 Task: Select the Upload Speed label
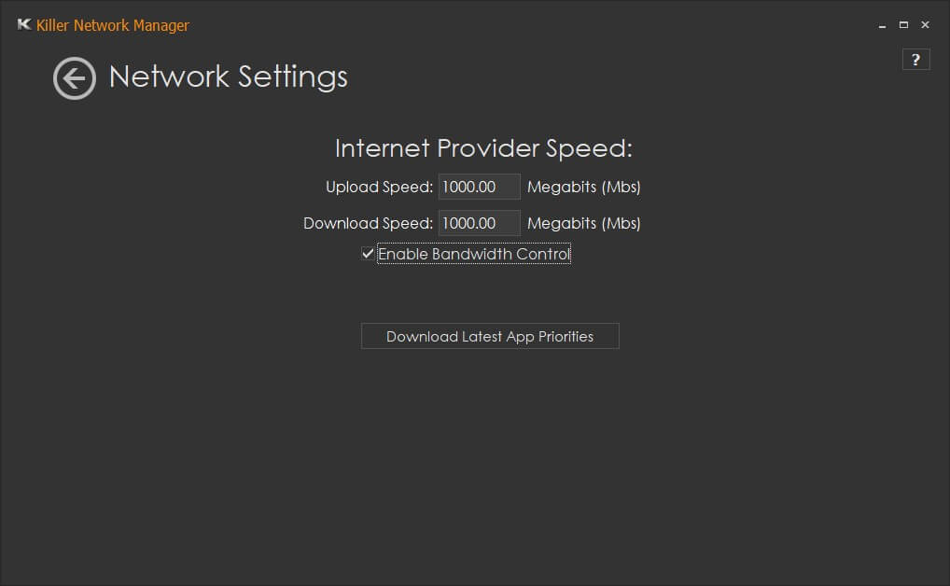[x=379, y=187]
